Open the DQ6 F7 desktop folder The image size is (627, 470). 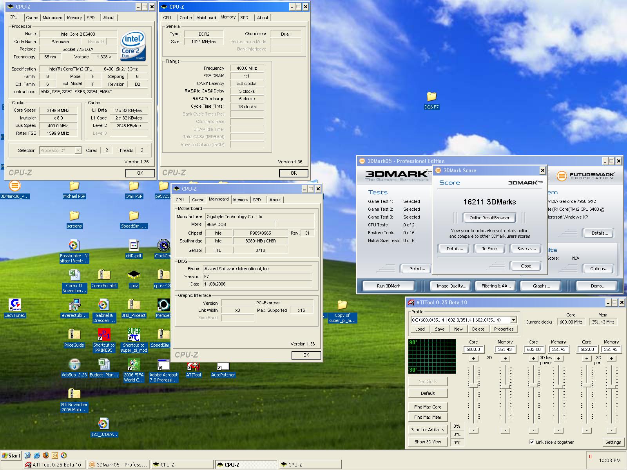point(431,97)
